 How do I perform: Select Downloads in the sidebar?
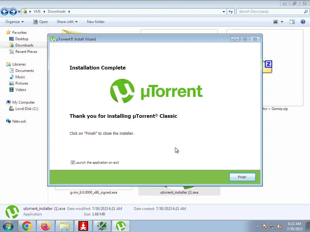pos(24,45)
